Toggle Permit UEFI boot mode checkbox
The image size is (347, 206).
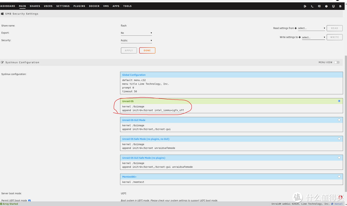click(30, 201)
